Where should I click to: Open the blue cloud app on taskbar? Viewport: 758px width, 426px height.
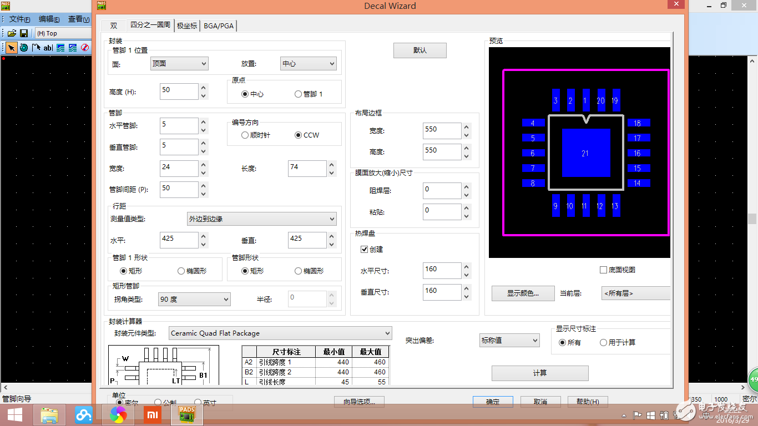coord(84,415)
